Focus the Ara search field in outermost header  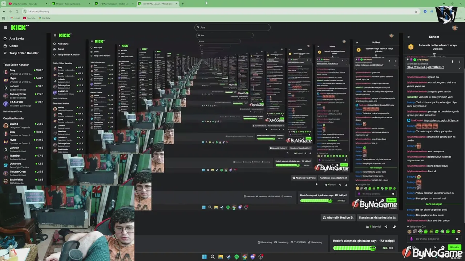tap(232, 28)
